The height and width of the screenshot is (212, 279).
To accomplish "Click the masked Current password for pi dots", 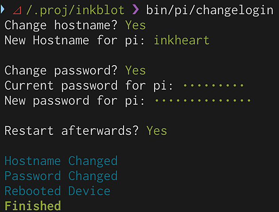I will coord(213,86).
